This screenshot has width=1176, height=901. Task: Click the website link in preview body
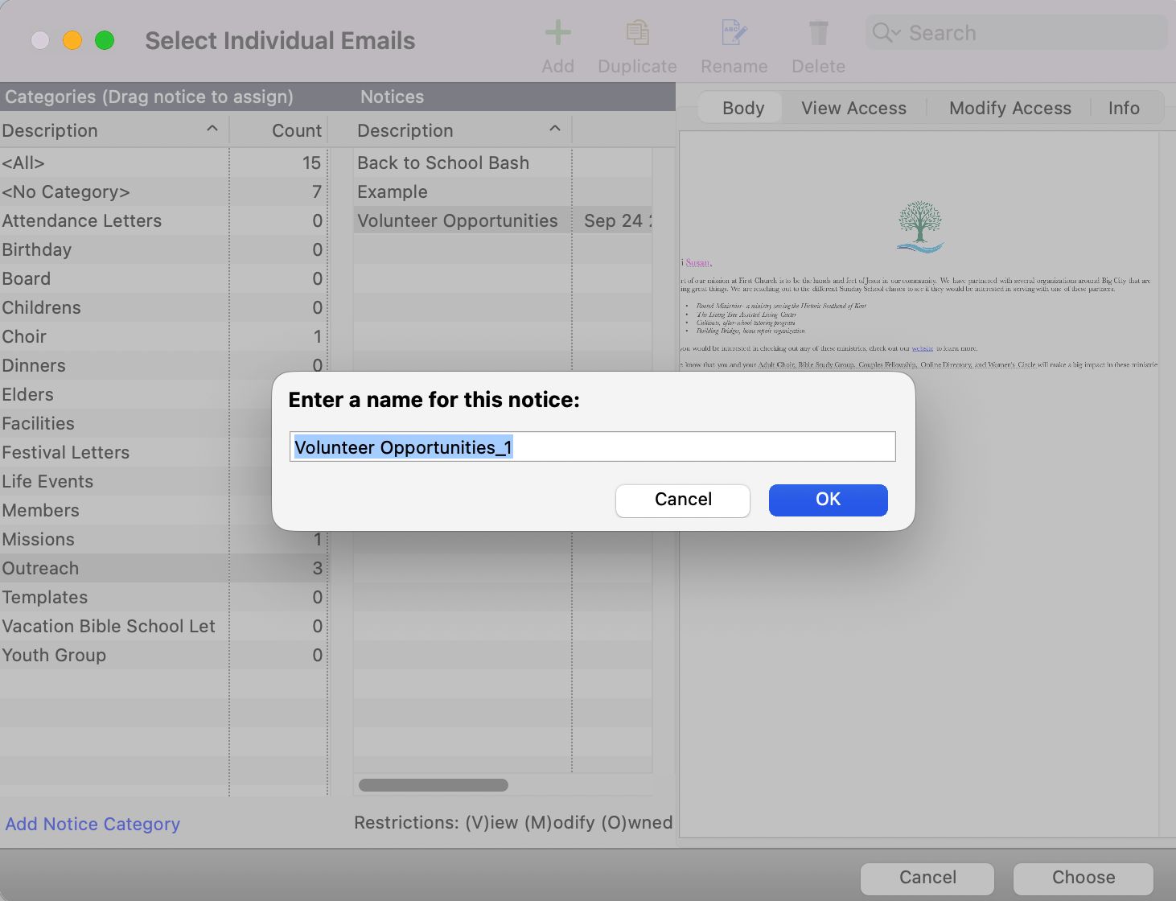pos(922,348)
